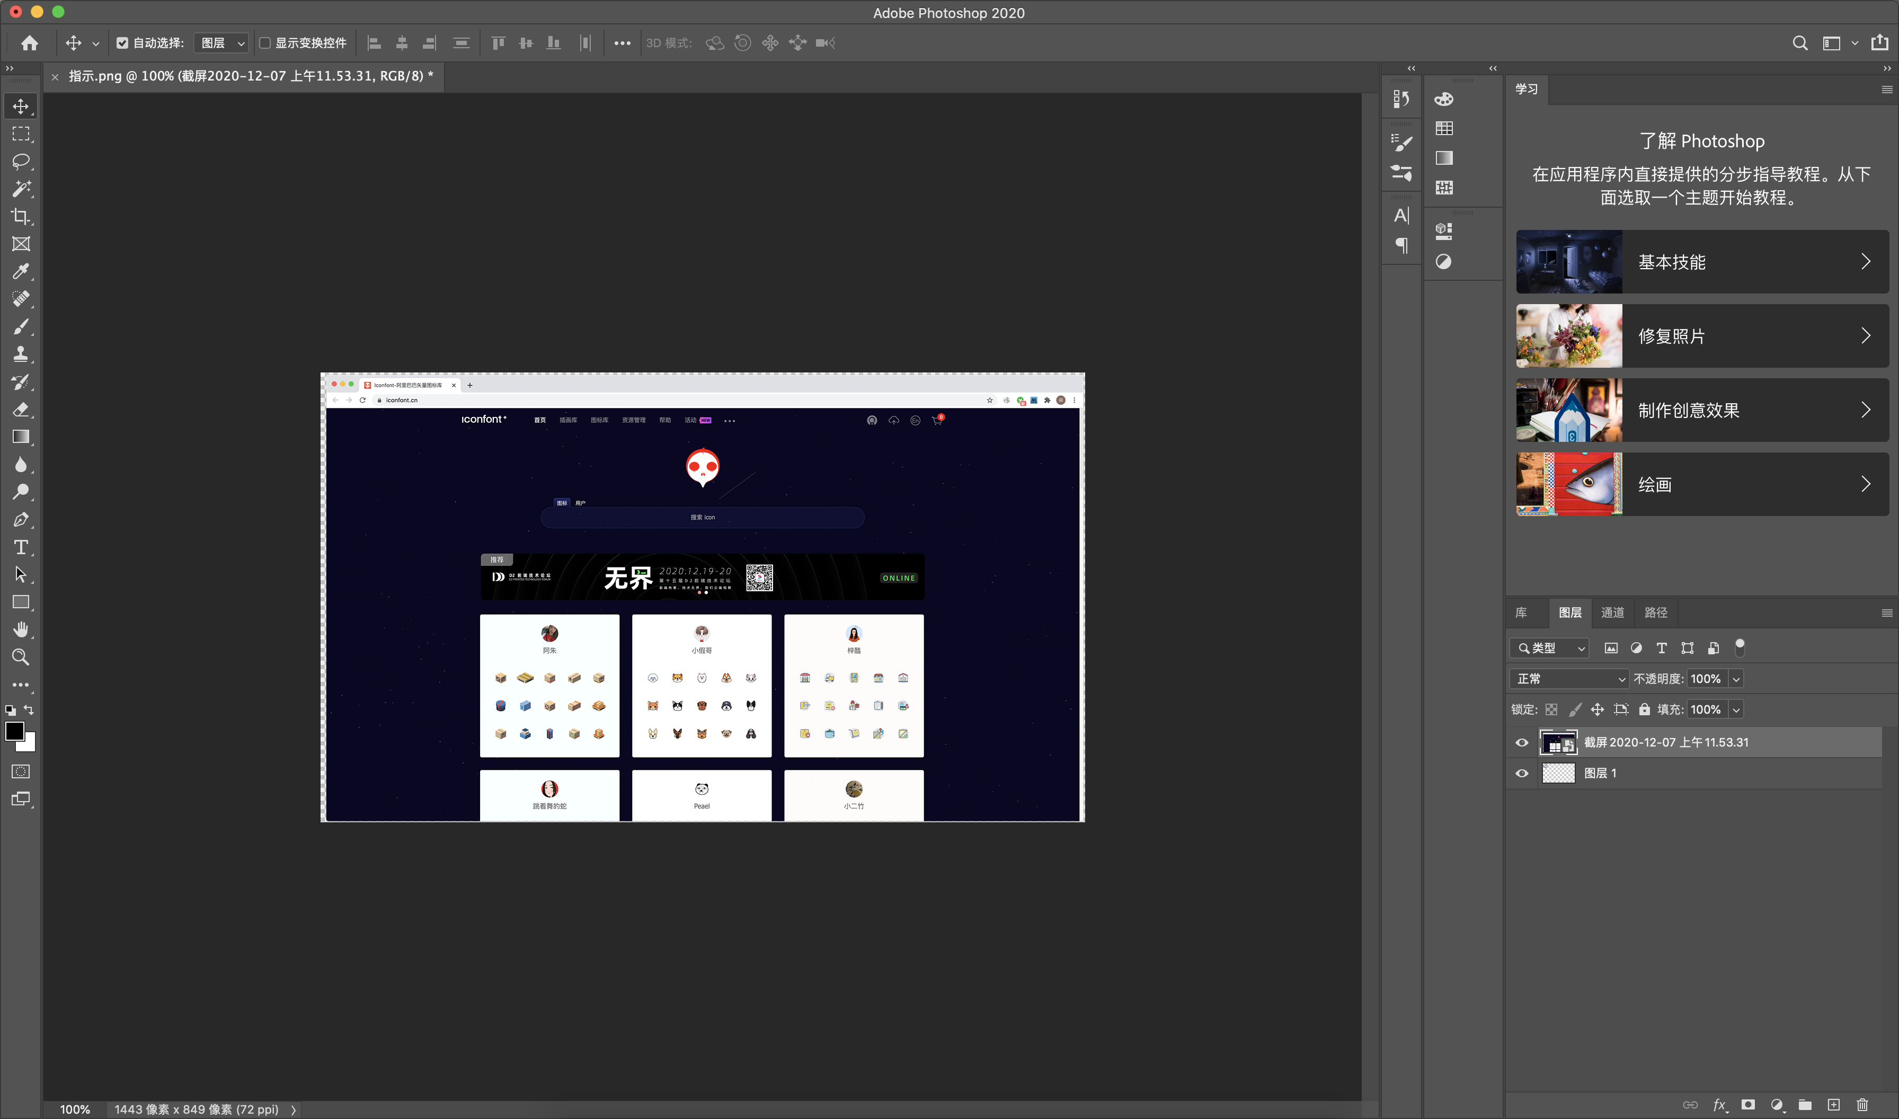Screen dimensions: 1899x1119
Task: Open the 基本技能 tutorial category
Action: coord(1702,262)
